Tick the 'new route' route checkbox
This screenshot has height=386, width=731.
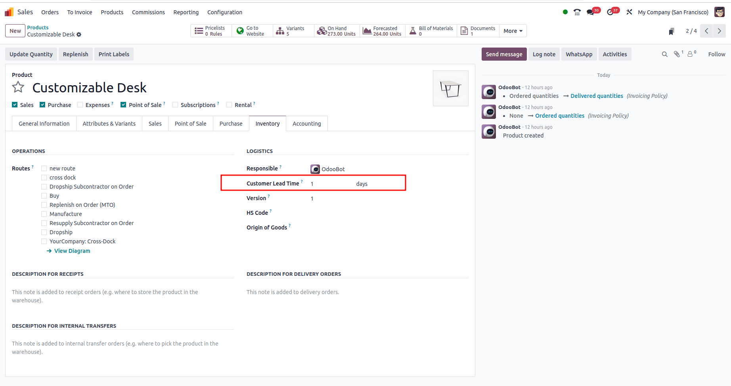pos(44,168)
